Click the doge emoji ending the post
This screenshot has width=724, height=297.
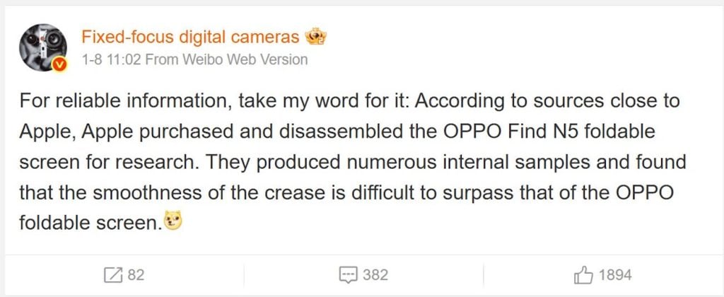click(173, 223)
